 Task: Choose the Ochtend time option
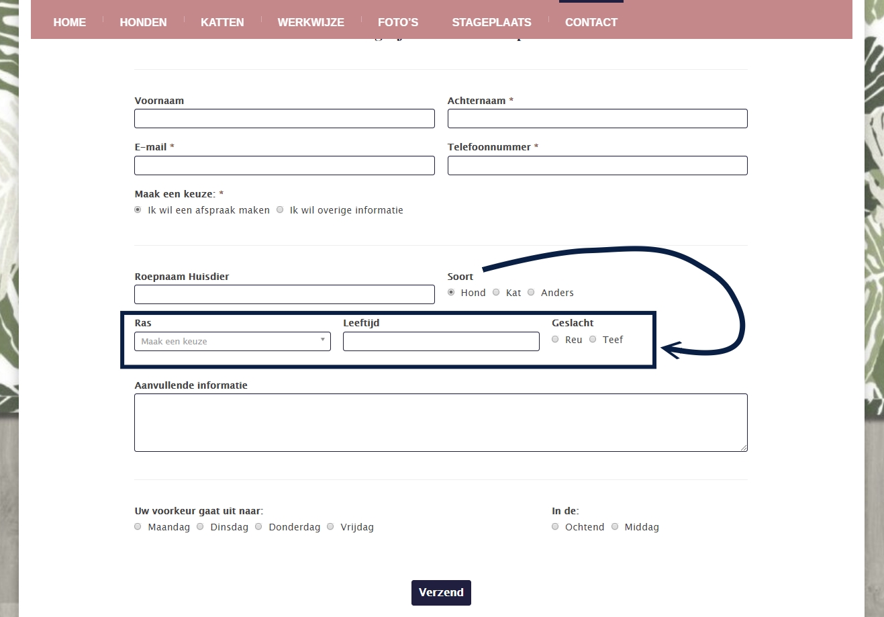pos(555,527)
